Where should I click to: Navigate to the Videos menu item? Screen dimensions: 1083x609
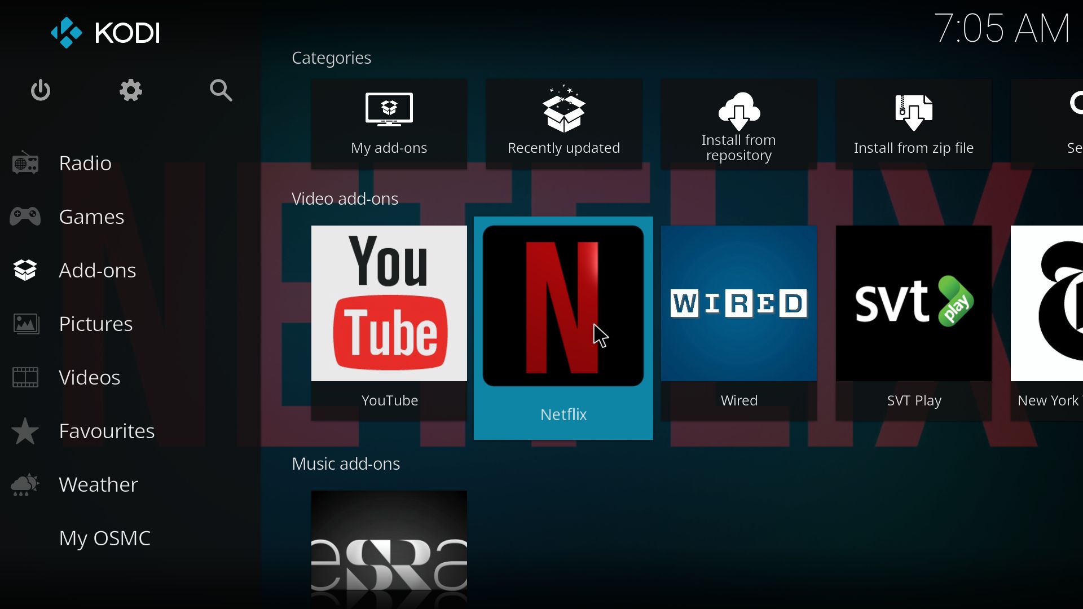pyautogui.click(x=89, y=376)
